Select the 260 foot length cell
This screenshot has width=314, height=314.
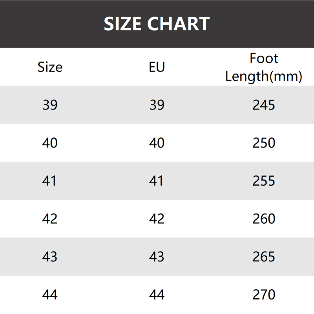pyautogui.click(x=264, y=219)
